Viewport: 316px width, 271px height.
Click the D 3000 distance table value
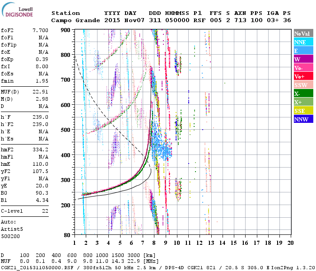(134, 256)
